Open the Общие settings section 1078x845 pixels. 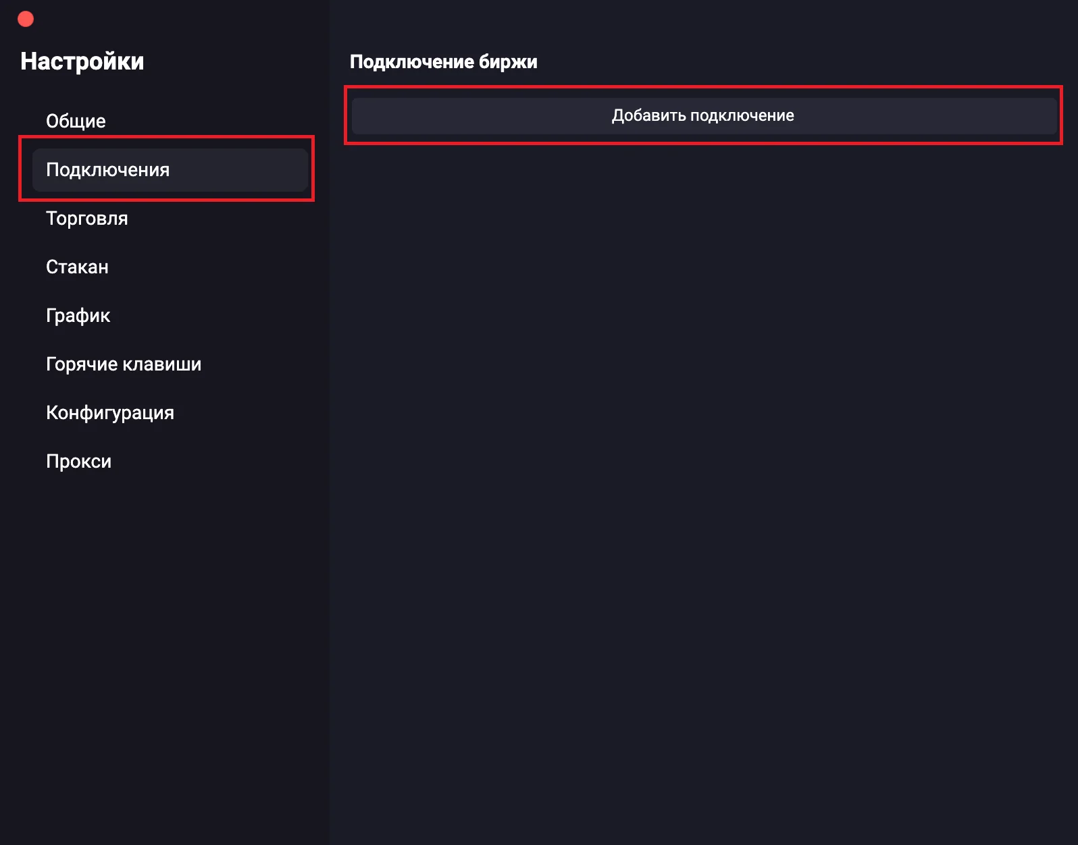pos(76,121)
